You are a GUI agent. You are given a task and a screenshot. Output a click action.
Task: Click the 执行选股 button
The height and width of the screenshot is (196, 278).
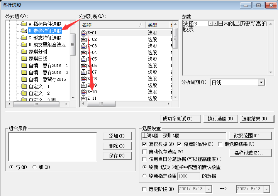tap(220, 119)
